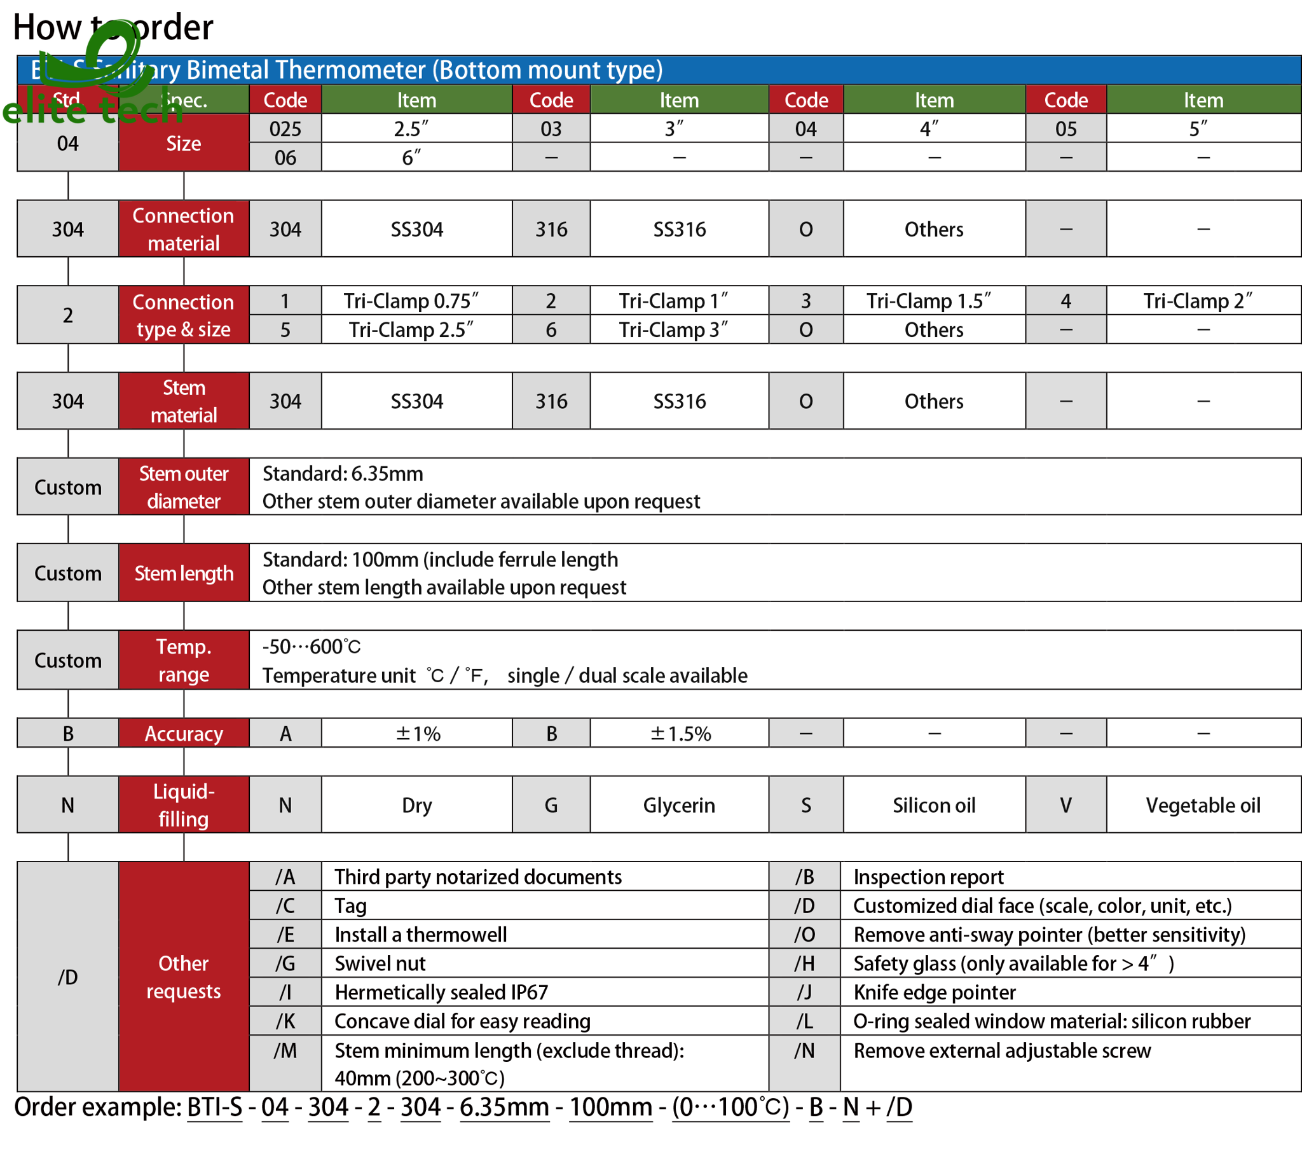
Task: Select "Others" in the Connection material row
Action: point(934,229)
